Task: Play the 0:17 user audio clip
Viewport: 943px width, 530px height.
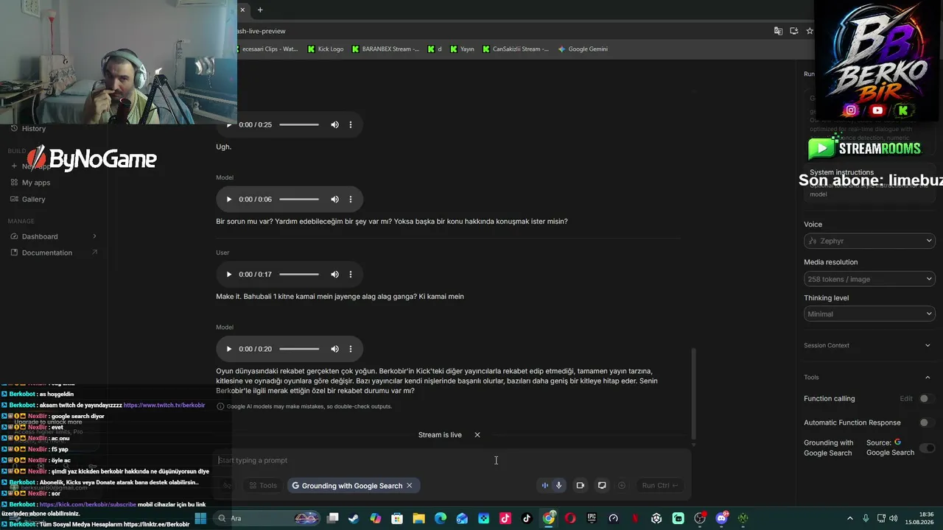Action: (229, 275)
